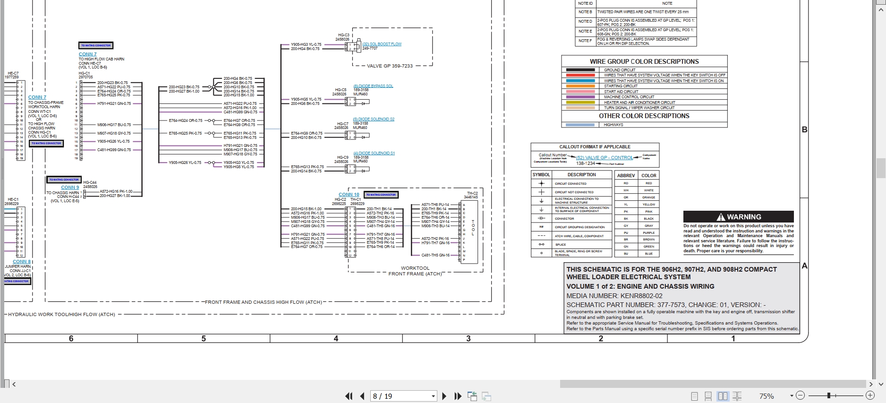Open the CONN 10 link
This screenshot has height=403, width=886.
(x=349, y=195)
